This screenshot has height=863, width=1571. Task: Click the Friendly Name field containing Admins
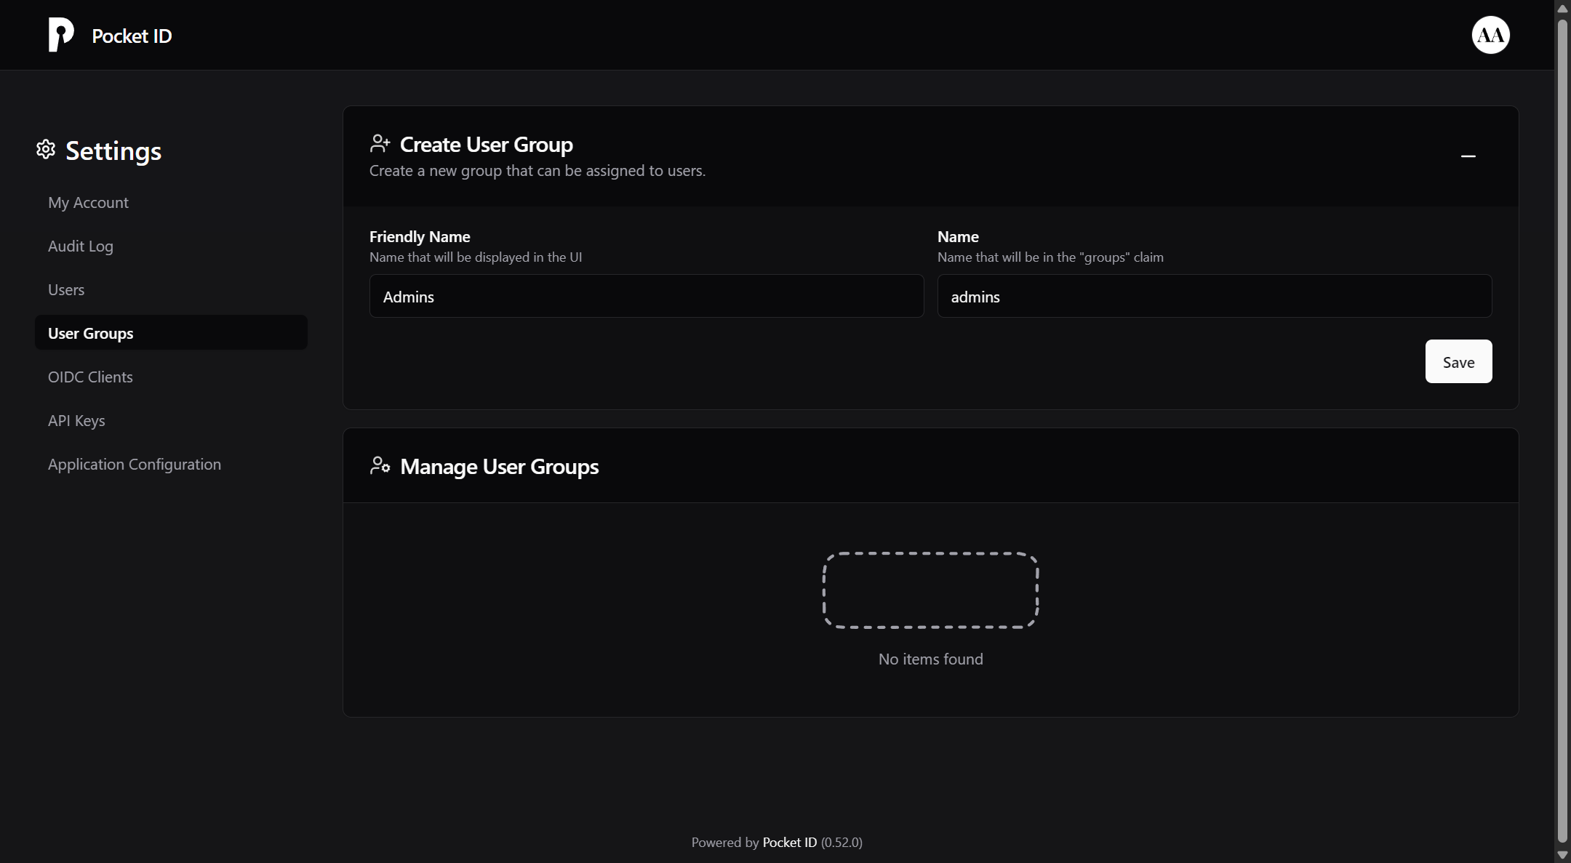646,296
